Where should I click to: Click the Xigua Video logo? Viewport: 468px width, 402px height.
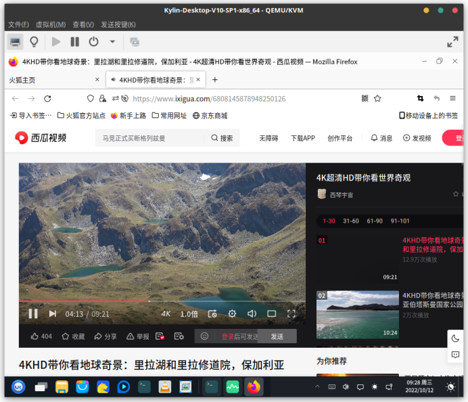pyautogui.click(x=41, y=137)
